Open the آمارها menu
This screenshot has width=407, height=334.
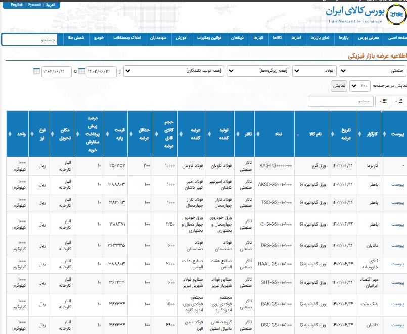296,38
